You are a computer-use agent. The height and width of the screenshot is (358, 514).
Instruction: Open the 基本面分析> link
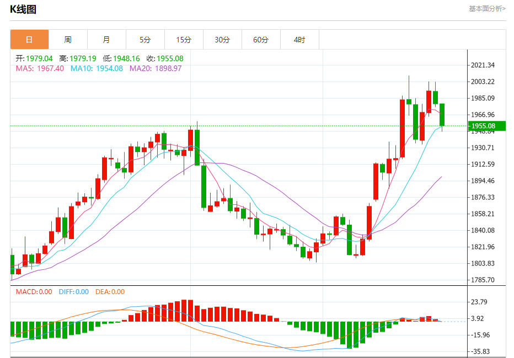click(487, 9)
